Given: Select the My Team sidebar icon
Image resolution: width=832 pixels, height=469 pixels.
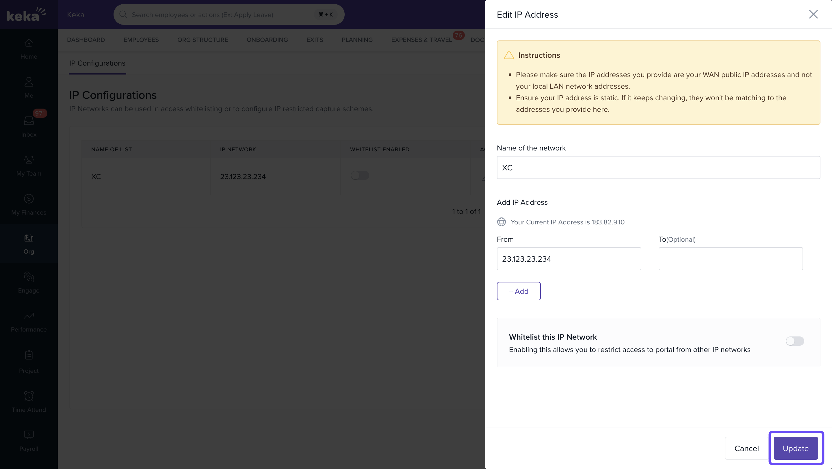Looking at the screenshot, I should point(29,160).
